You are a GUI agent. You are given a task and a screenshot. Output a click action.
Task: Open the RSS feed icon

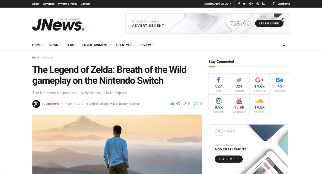pyautogui.click(x=264, y=4)
